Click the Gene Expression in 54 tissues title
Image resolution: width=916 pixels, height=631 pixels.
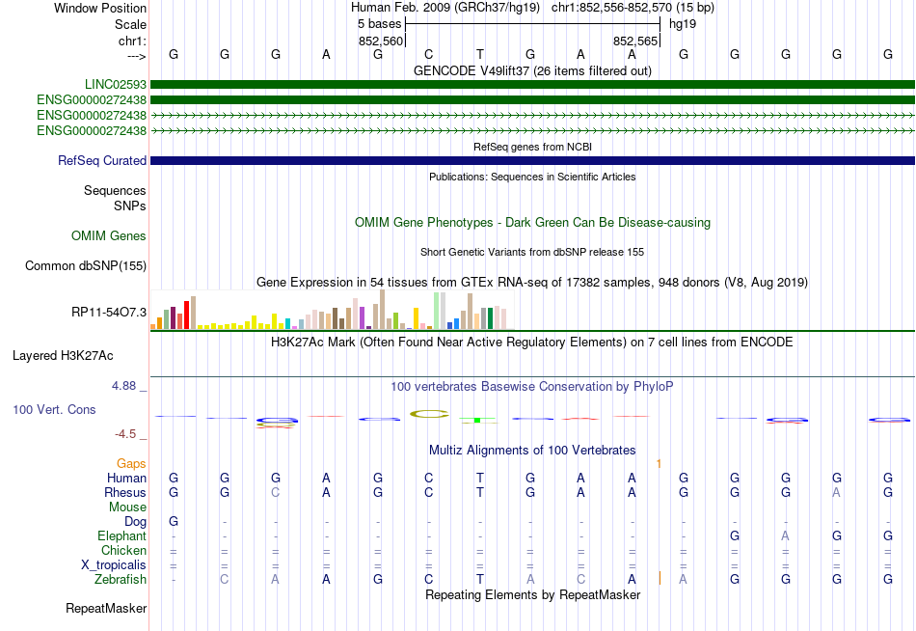(532, 283)
